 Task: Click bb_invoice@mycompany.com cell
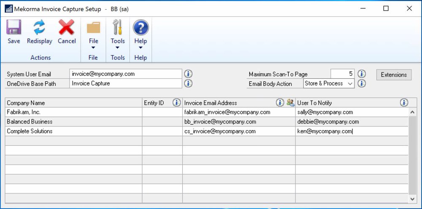[x=239, y=122]
